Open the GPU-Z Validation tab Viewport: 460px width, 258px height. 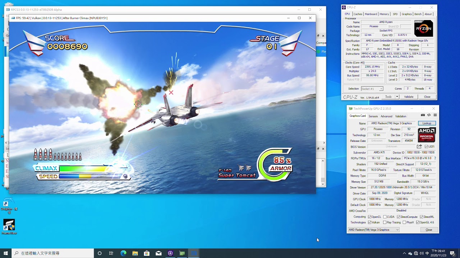click(401, 116)
